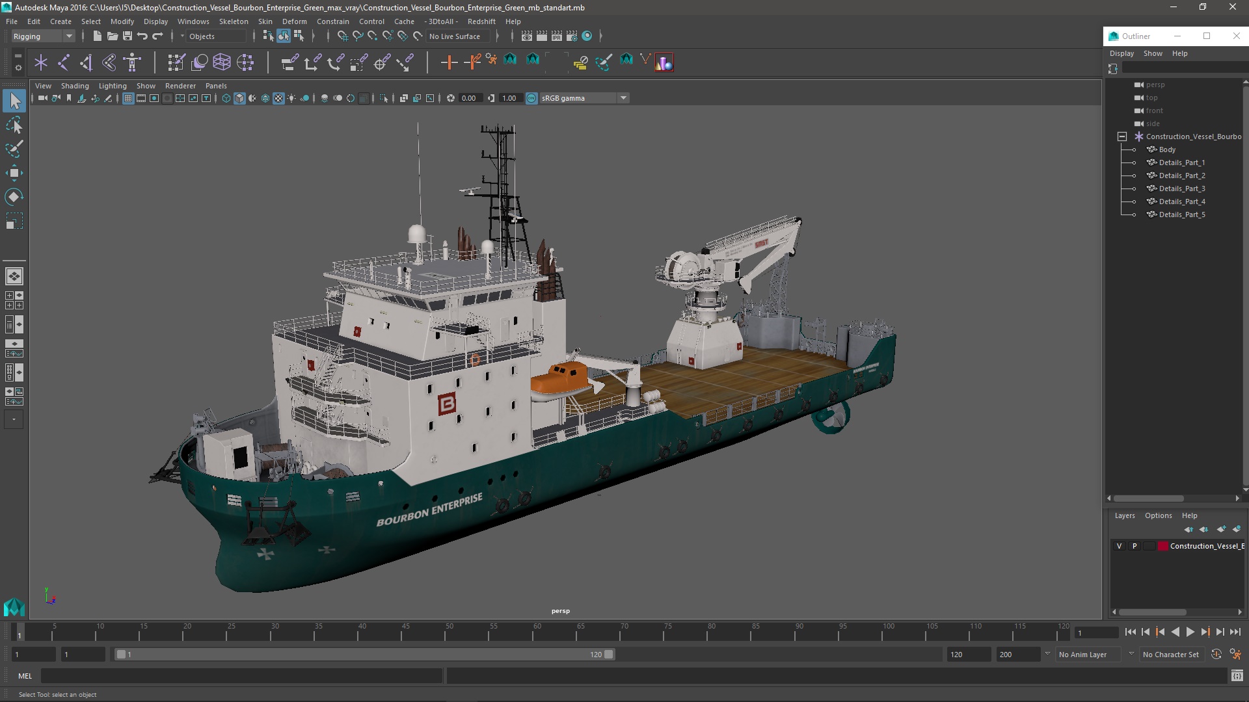
Task: Open the Constrain menu
Action: pyautogui.click(x=332, y=21)
